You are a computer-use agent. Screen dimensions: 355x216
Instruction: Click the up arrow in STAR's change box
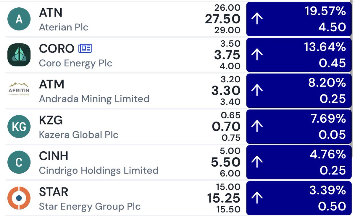click(x=257, y=198)
